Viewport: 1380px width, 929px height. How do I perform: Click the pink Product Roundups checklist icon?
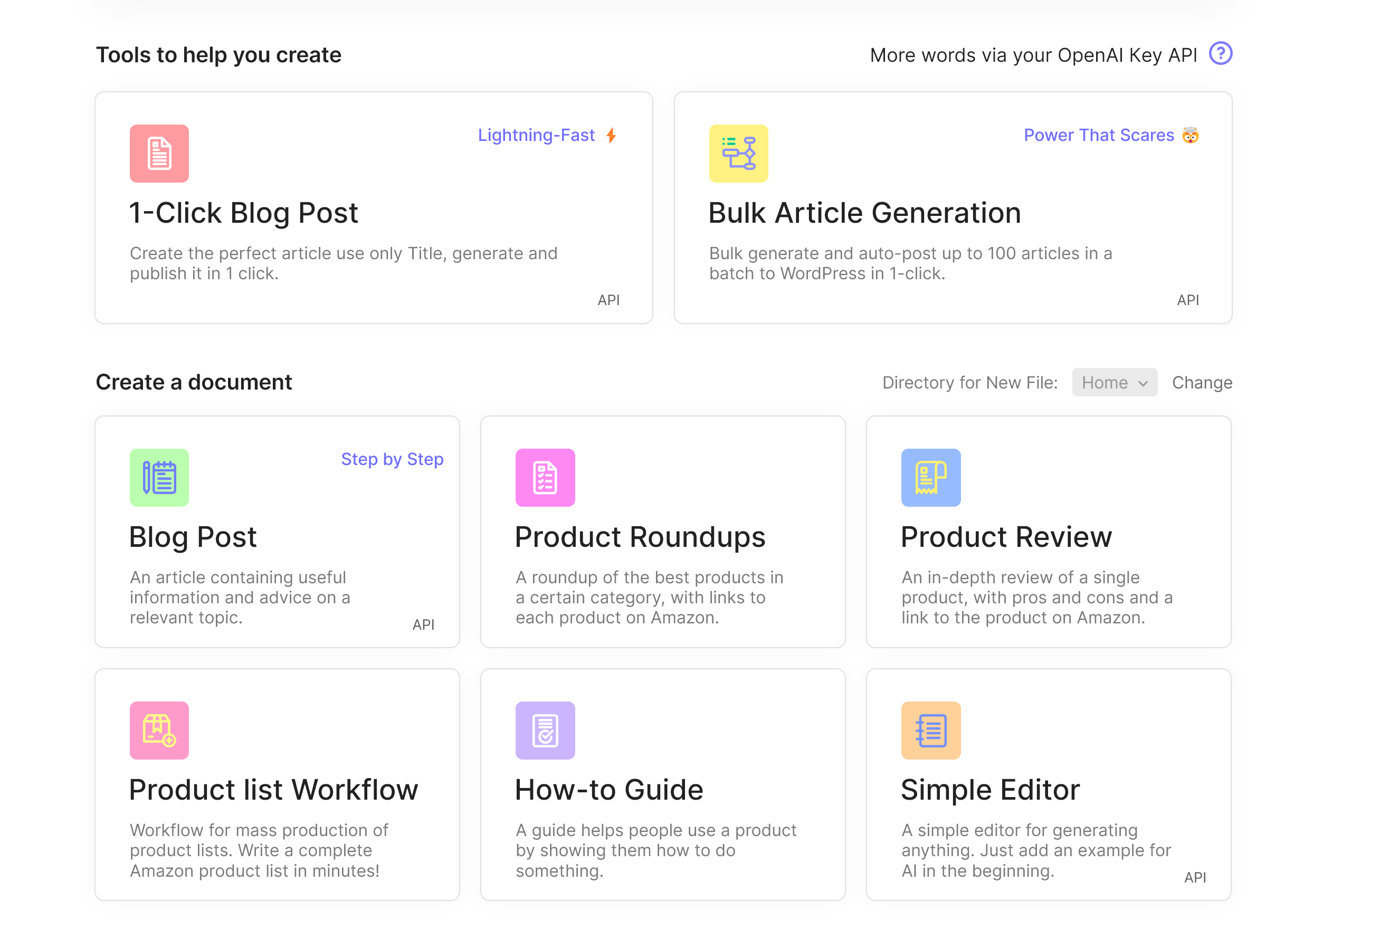[545, 478]
